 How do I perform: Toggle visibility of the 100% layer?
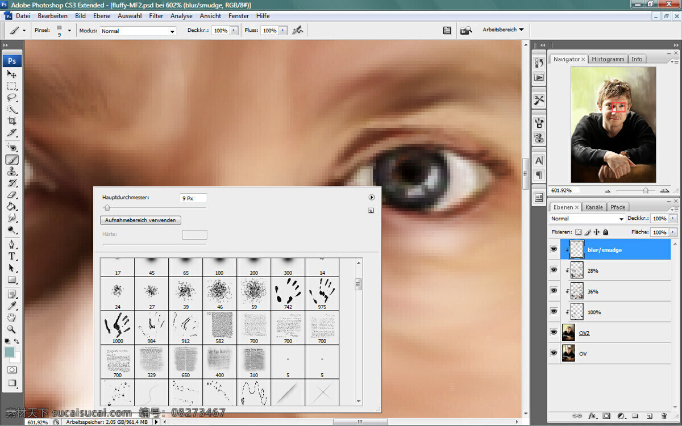[554, 312]
